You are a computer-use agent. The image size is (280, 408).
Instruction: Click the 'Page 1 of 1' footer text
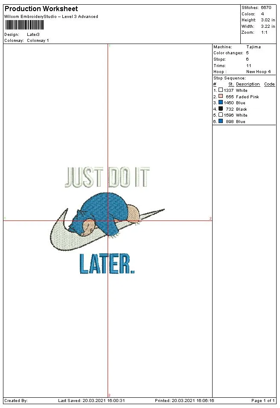(263, 400)
